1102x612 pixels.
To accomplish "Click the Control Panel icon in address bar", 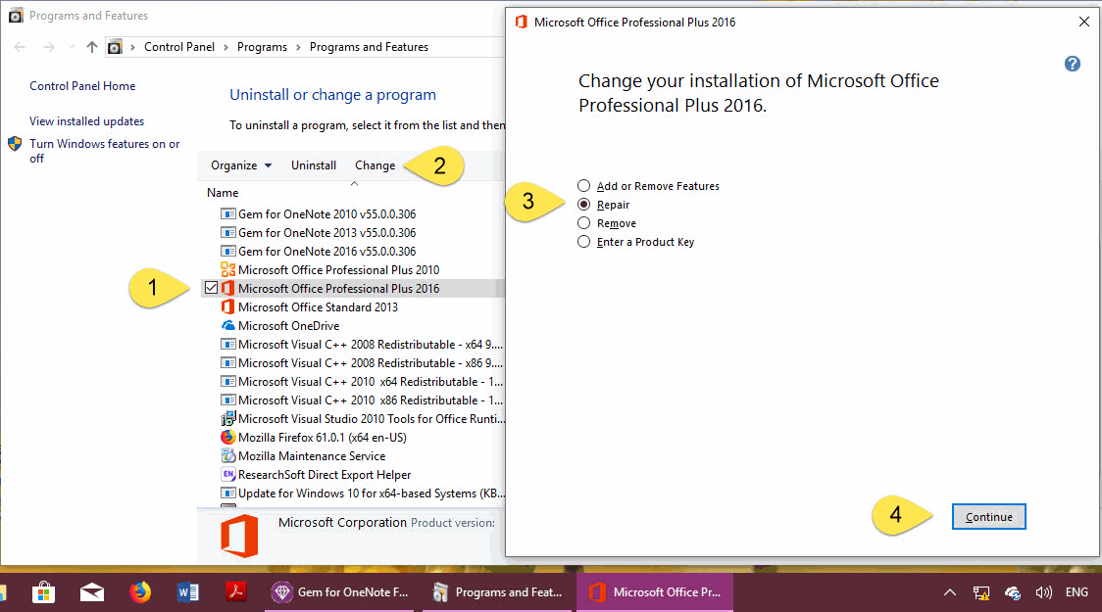I will pyautogui.click(x=115, y=47).
